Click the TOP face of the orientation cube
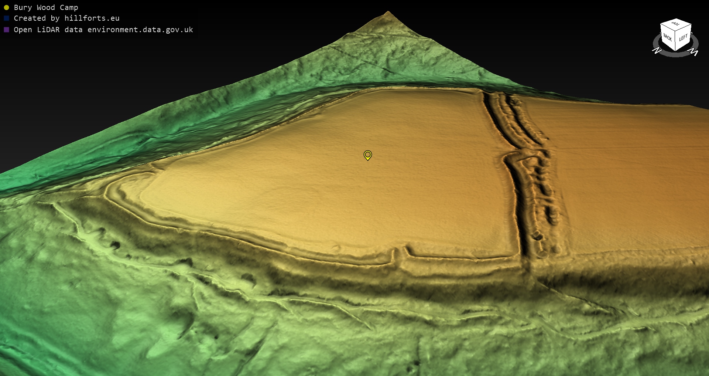Image resolution: width=709 pixels, height=376 pixels. pyautogui.click(x=676, y=24)
